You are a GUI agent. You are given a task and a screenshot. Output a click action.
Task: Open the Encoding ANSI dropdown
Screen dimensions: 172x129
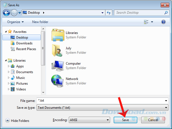tap(89, 120)
